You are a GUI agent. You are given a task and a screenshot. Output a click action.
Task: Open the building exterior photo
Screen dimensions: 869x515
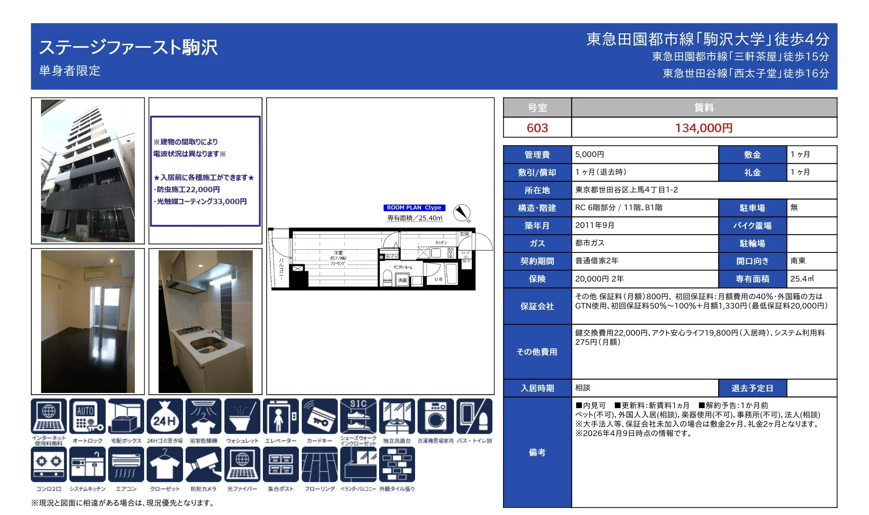click(x=88, y=171)
